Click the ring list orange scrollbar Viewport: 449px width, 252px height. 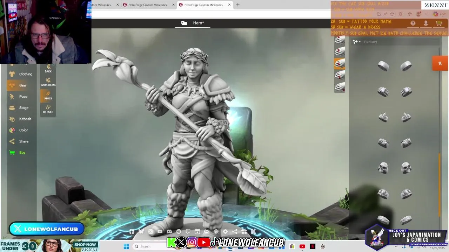point(440,185)
